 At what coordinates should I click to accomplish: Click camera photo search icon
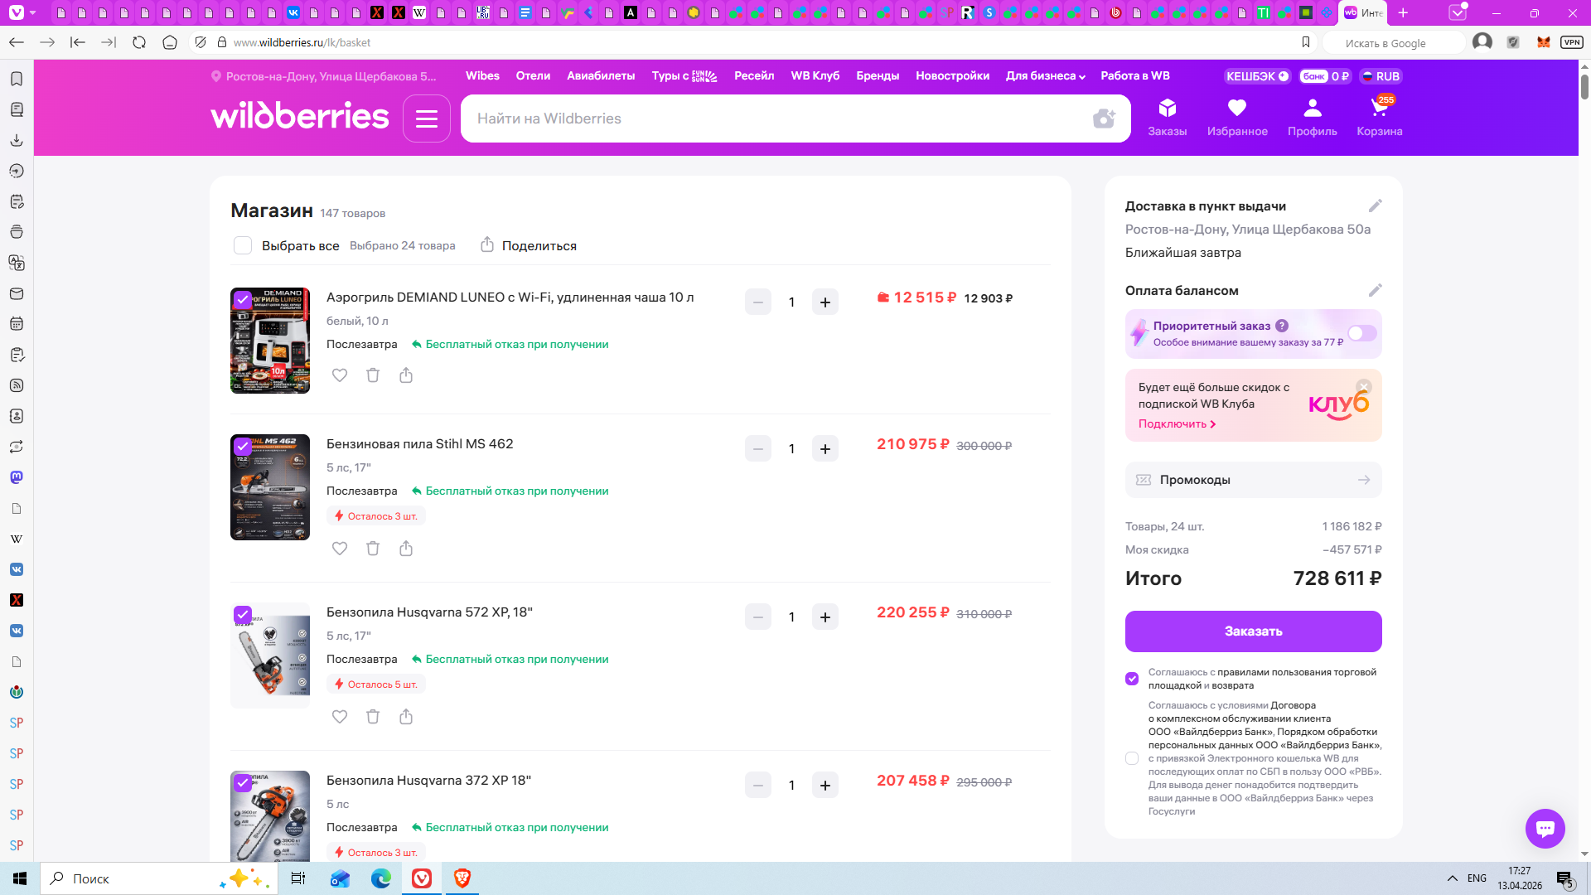[x=1104, y=119]
